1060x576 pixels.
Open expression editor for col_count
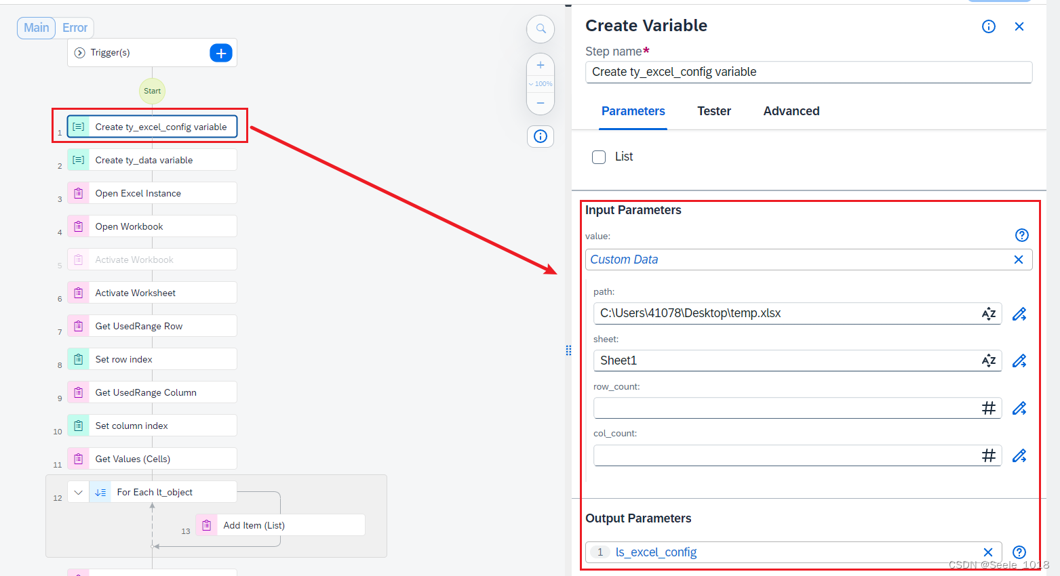coord(1019,456)
